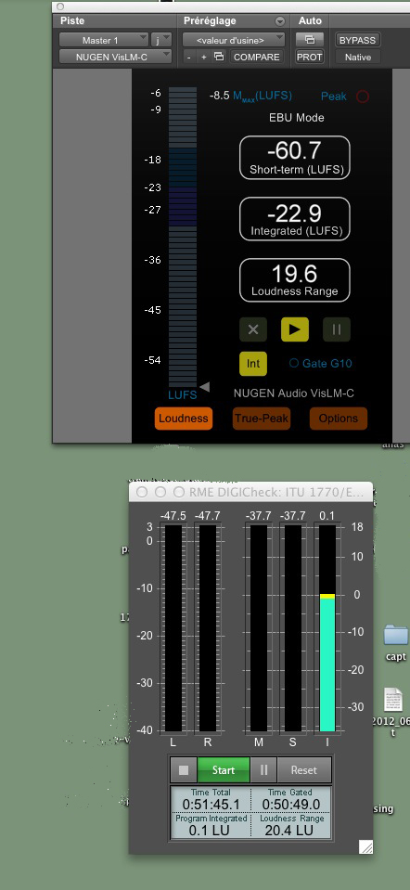The width and height of the screenshot is (410, 890).
Task: Open the NUGEN VisLM-C plugin selector
Action: (115, 57)
